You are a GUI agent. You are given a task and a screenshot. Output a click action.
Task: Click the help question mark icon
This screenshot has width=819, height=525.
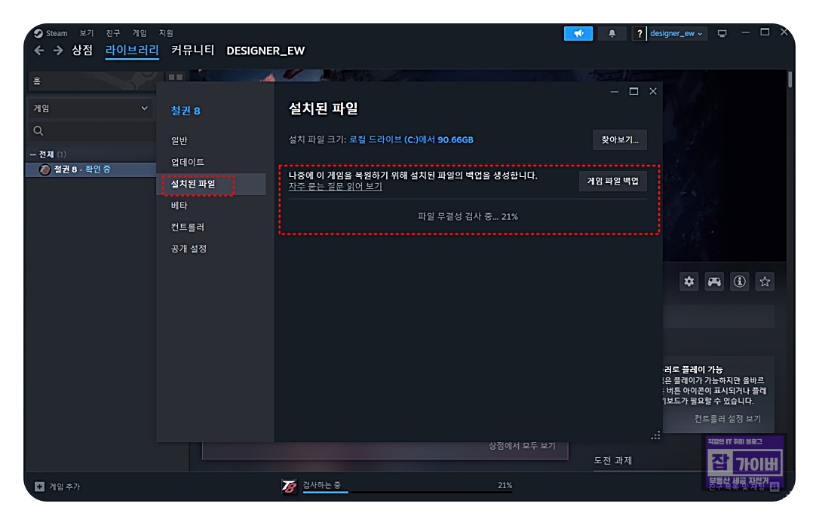click(x=640, y=33)
